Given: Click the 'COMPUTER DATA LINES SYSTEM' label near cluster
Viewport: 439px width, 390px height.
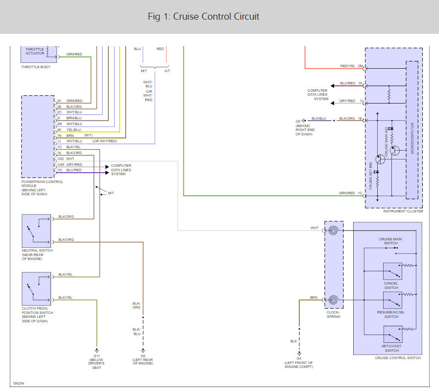Looking at the screenshot, I should 318,95.
